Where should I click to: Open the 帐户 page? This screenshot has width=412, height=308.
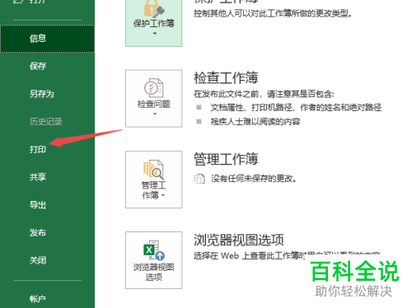pyautogui.click(x=38, y=299)
